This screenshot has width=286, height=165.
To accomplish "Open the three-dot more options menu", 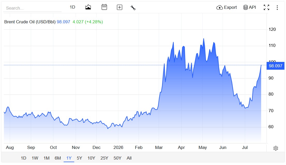I will pos(277,8).
